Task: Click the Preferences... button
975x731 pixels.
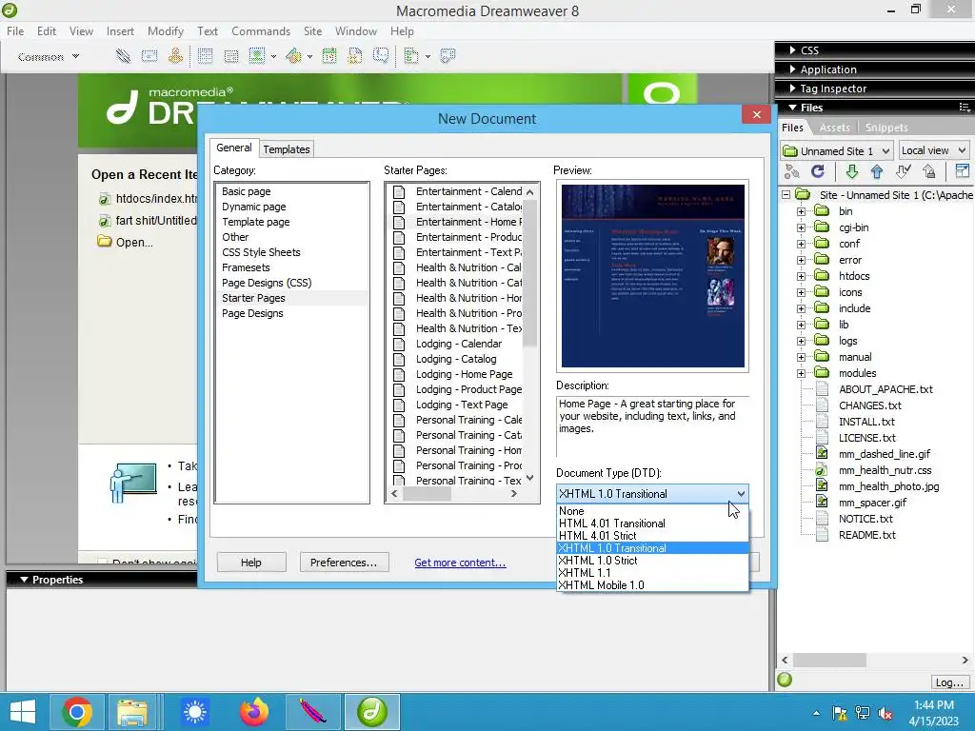Action: coord(344,563)
